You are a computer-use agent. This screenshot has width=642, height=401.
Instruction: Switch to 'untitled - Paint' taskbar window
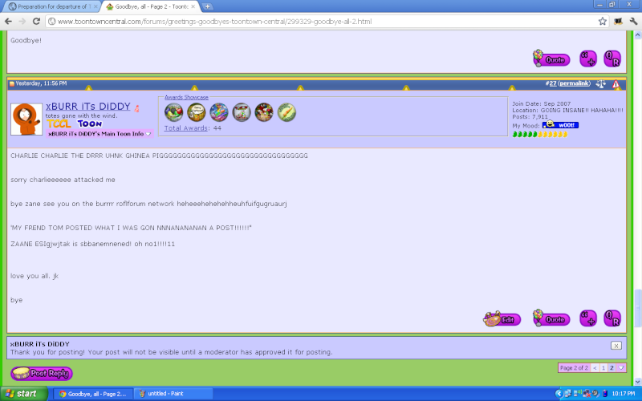pyautogui.click(x=173, y=394)
